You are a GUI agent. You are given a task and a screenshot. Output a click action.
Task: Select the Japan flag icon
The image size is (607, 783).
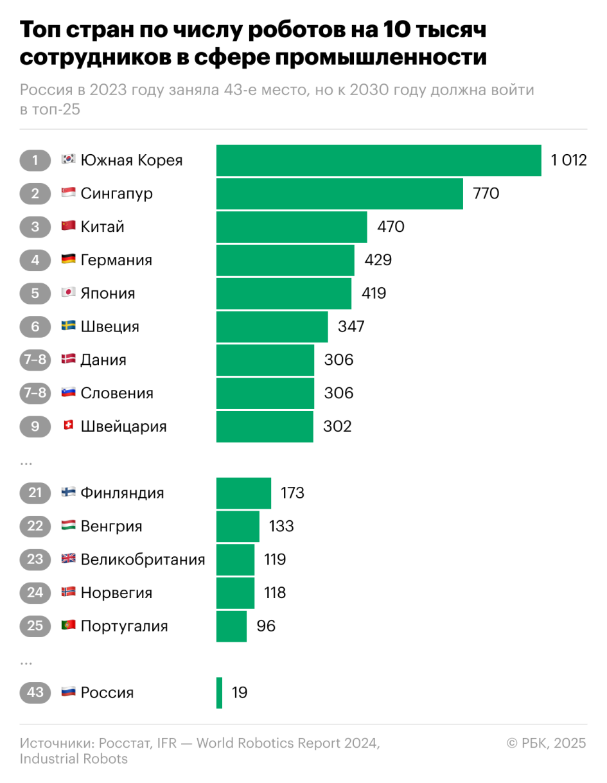[68, 293]
